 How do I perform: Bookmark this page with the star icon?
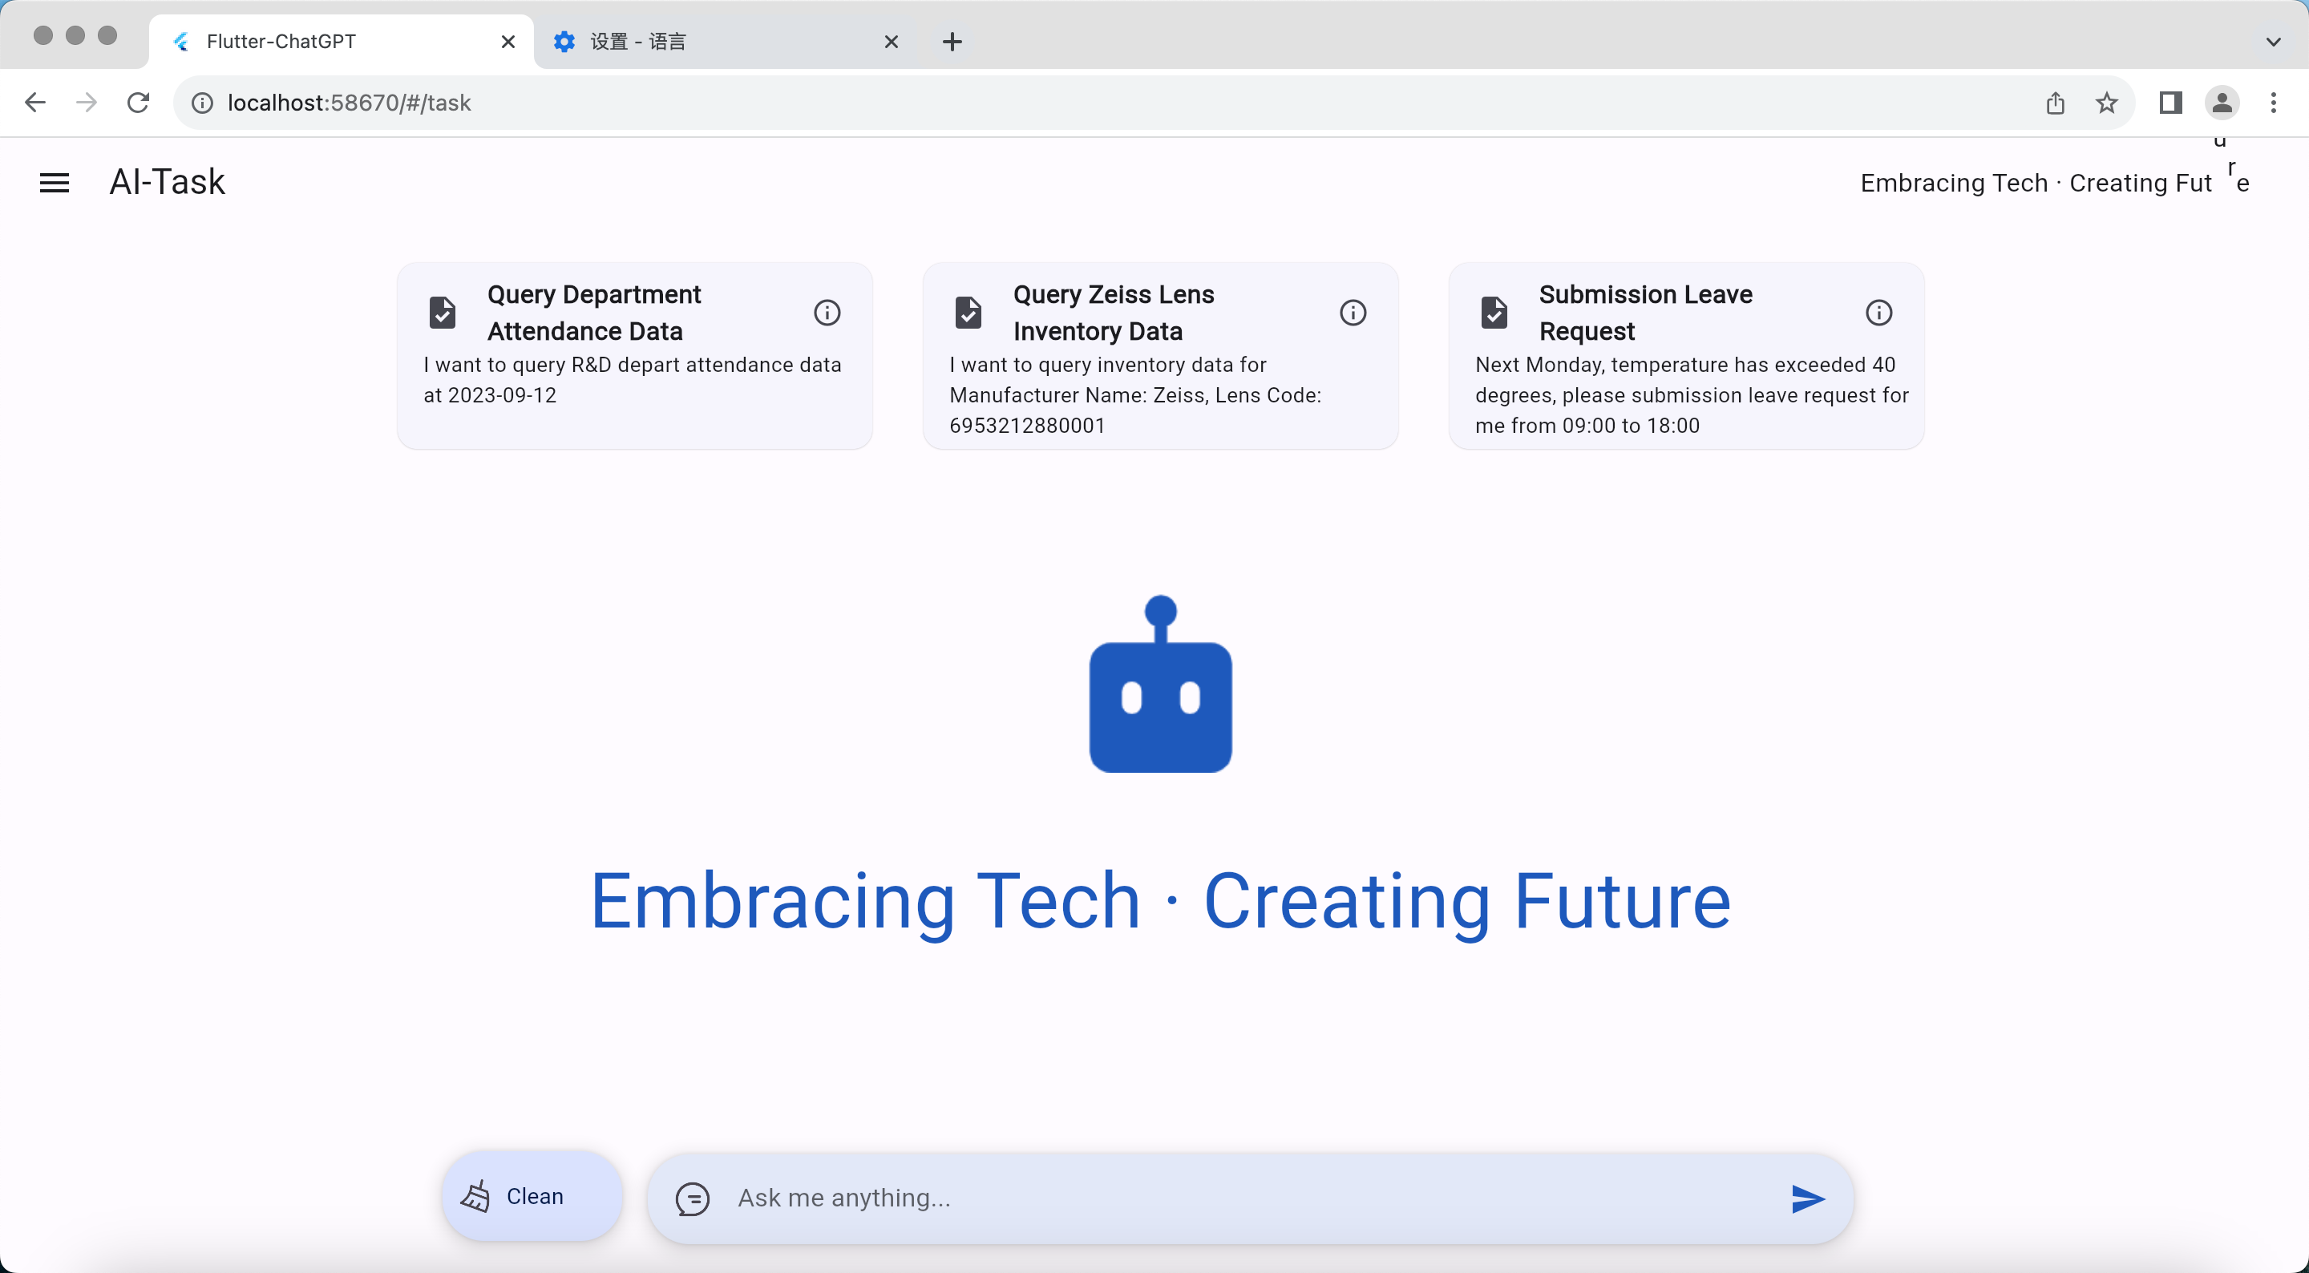(2106, 103)
